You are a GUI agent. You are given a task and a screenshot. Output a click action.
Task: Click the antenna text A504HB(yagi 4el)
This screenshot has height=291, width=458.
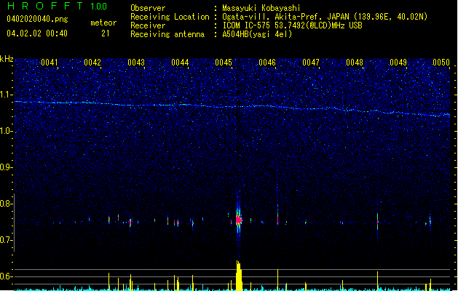tap(257, 34)
